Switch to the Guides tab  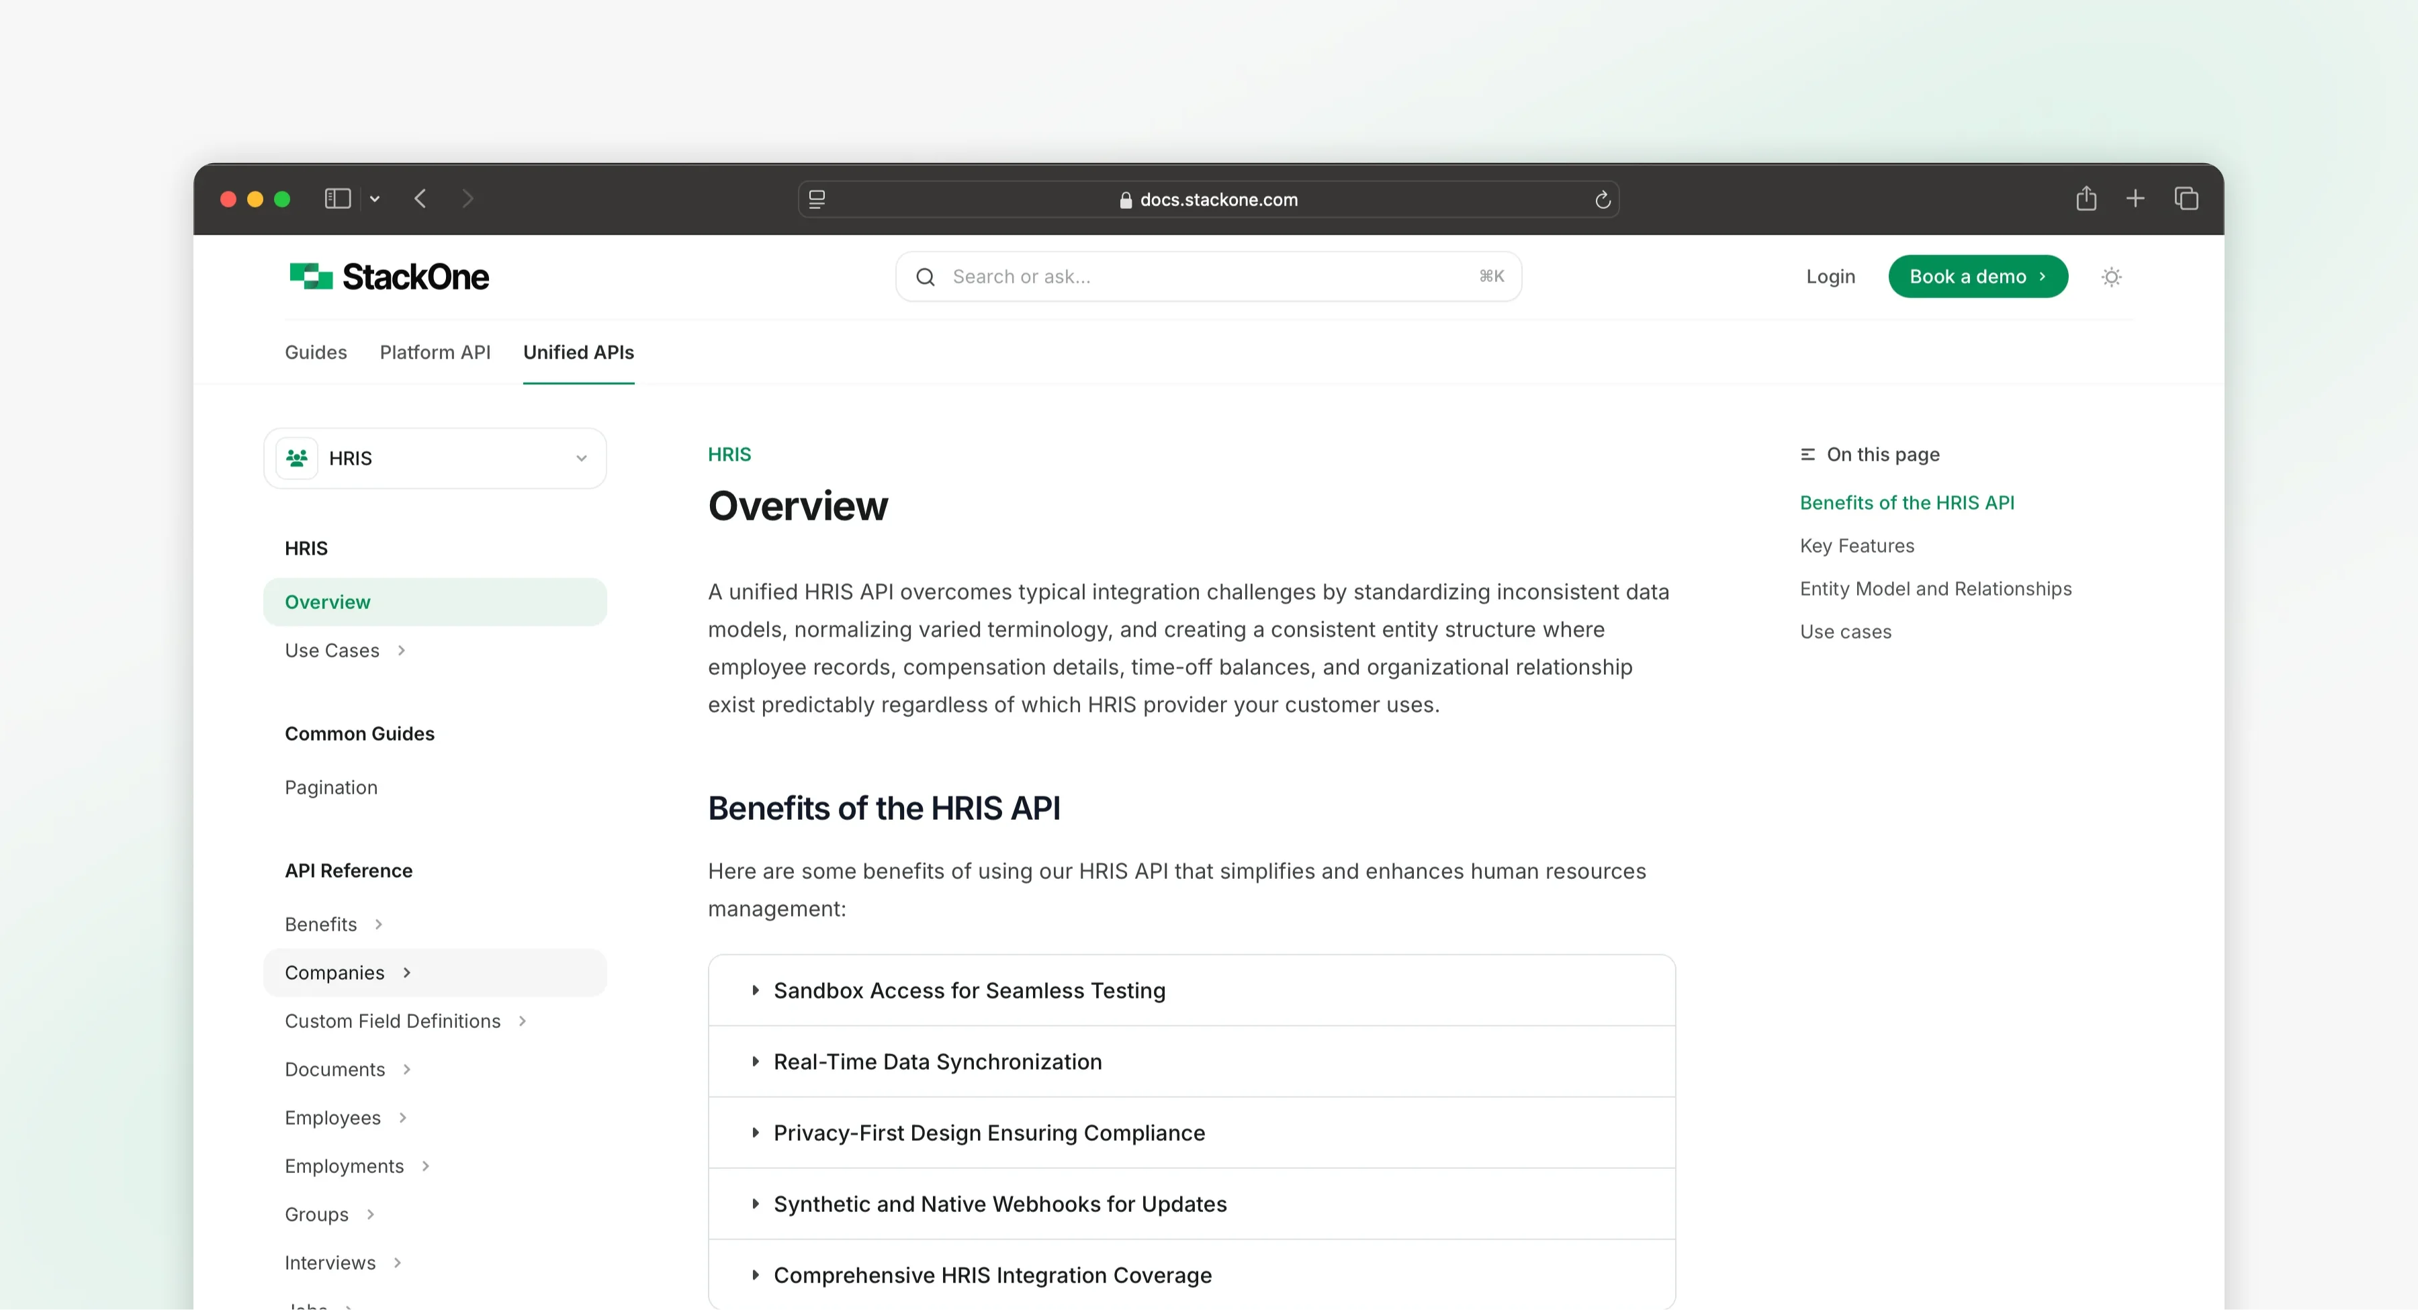point(316,352)
